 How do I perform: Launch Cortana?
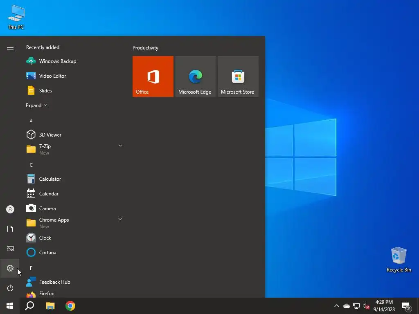coord(75,252)
